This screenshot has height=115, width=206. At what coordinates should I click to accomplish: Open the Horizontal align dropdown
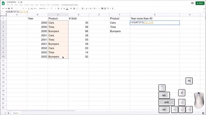[x=83, y=9]
